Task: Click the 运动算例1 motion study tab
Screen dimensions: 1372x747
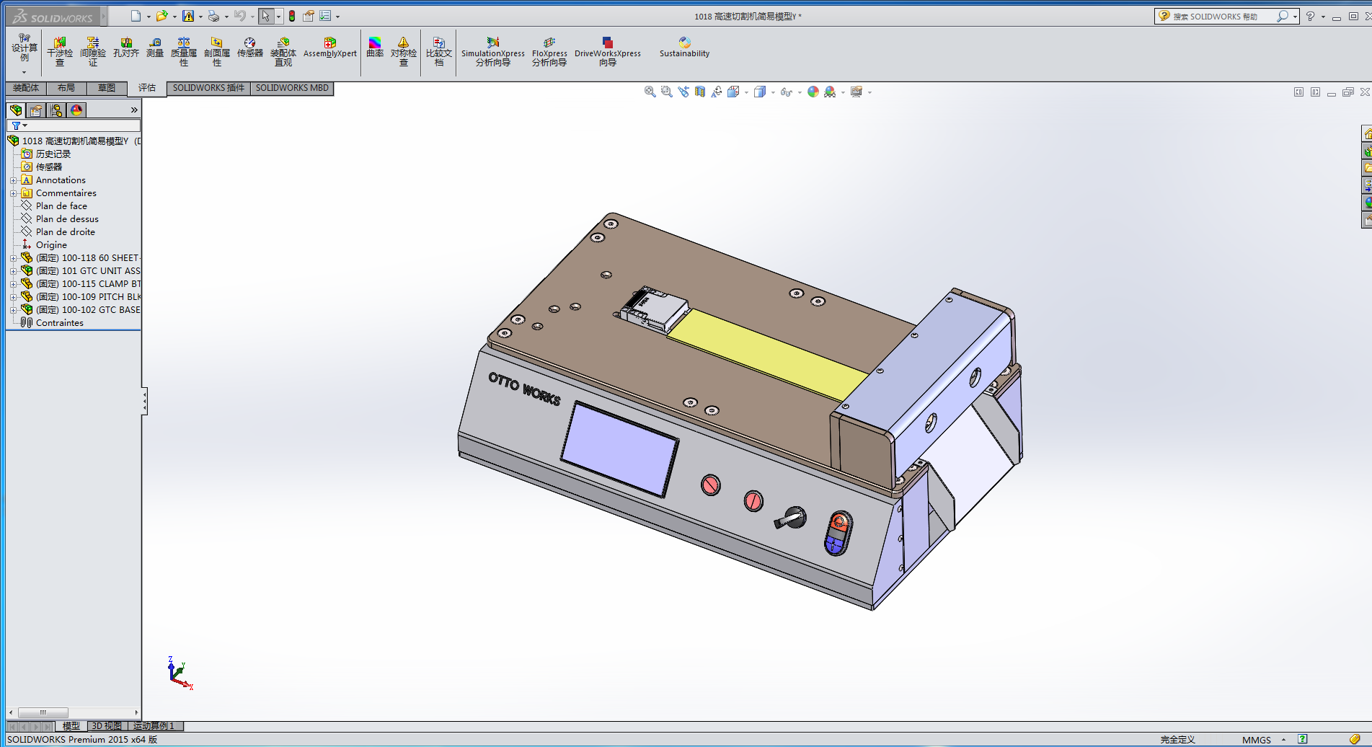Action: (x=154, y=726)
